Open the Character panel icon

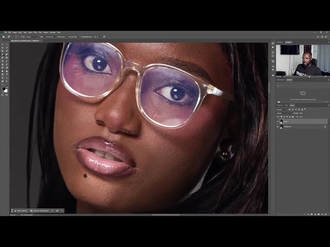(273, 66)
